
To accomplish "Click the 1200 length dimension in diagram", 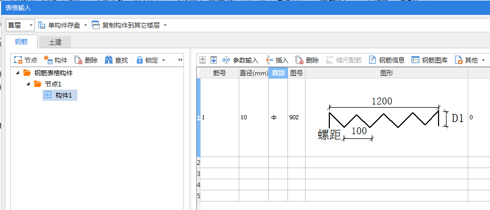I will pos(382,101).
